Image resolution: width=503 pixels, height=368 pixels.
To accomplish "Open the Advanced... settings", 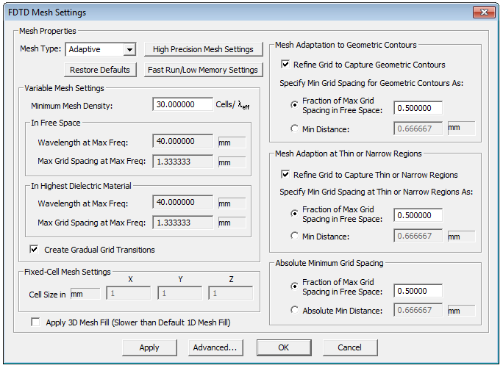I will 214,347.
